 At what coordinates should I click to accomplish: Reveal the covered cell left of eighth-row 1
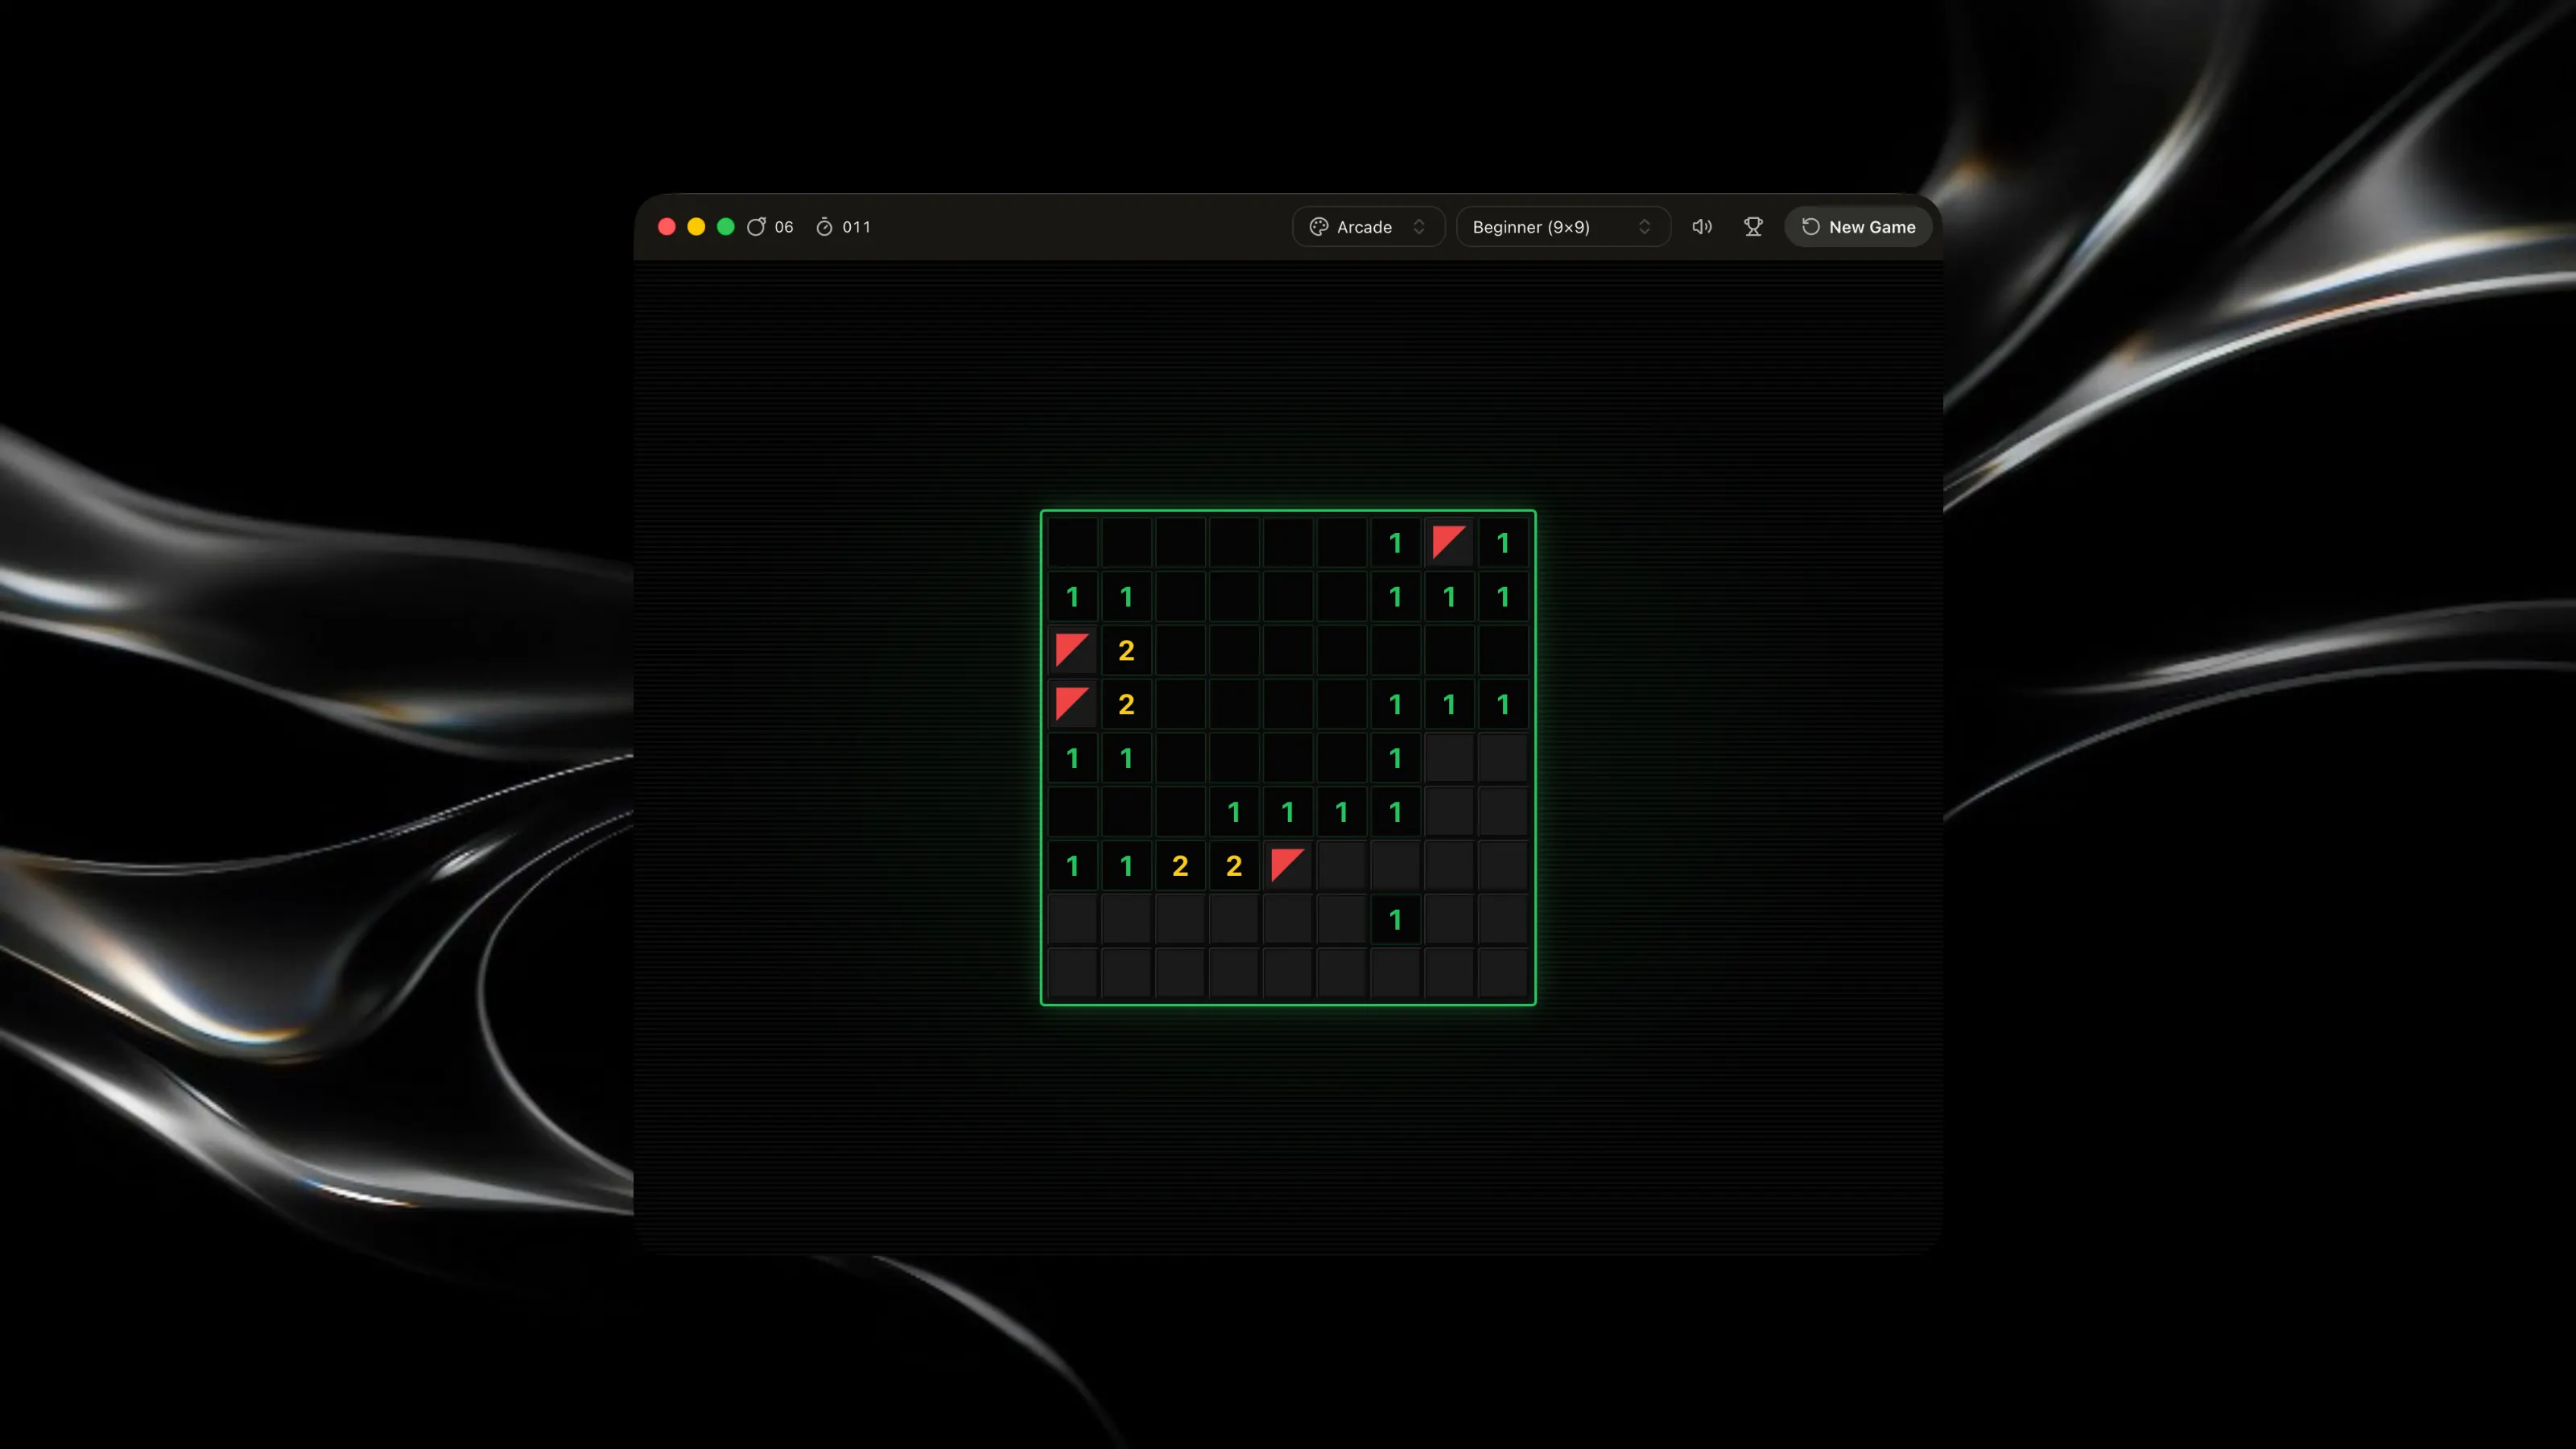(x=1342, y=919)
